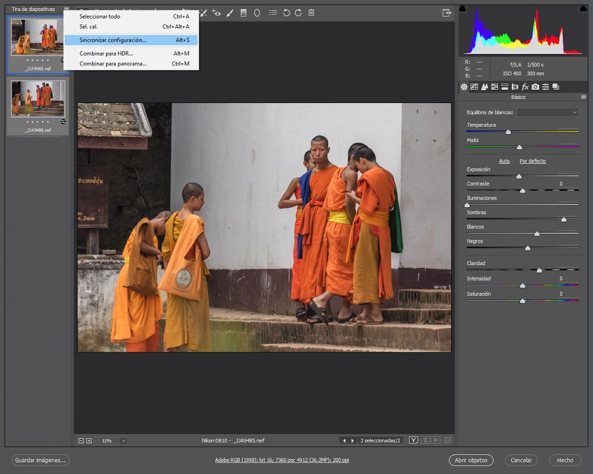
Task: Go to next image arrow
Action: 353,441
